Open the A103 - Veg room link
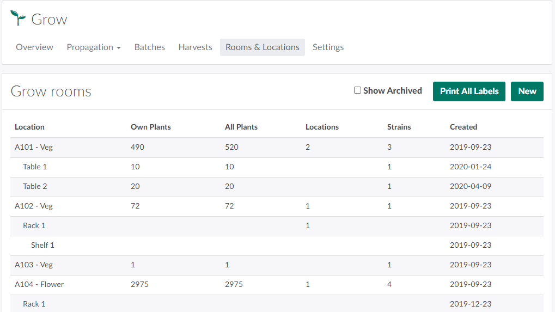Viewport: 555px width, 312px height. click(x=34, y=265)
